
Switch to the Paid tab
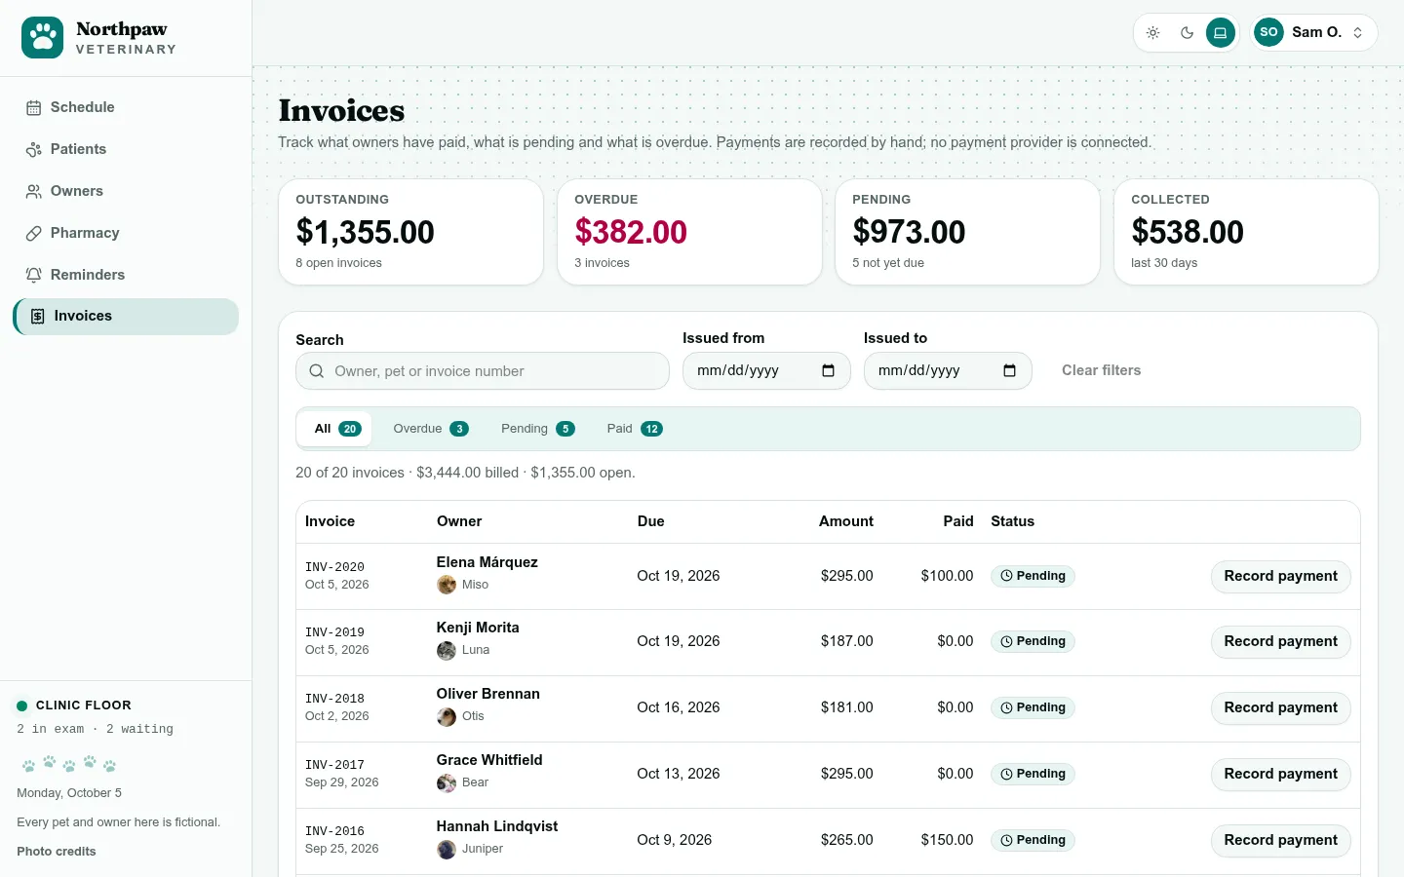635,429
